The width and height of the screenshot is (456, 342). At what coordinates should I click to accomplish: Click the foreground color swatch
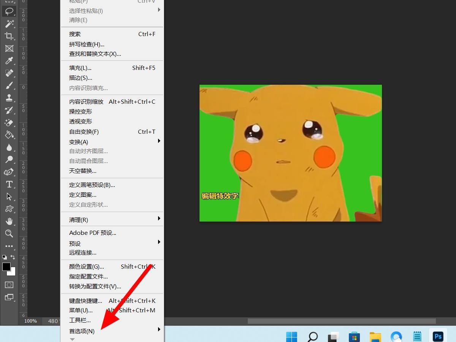tap(7, 266)
